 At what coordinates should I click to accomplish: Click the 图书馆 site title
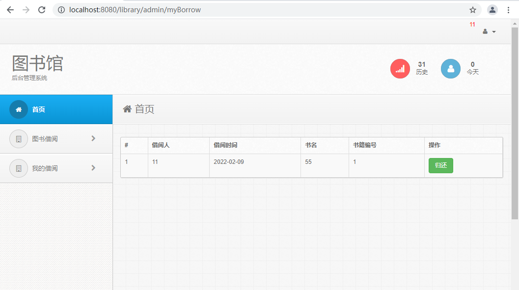point(37,63)
